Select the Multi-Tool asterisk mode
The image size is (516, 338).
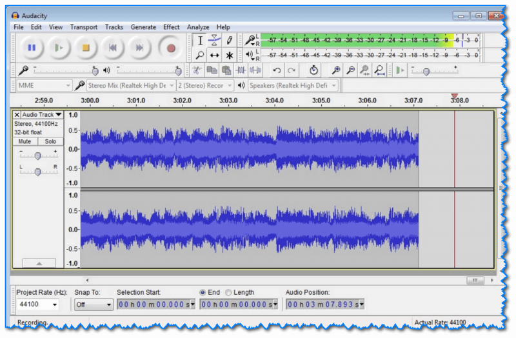click(229, 55)
